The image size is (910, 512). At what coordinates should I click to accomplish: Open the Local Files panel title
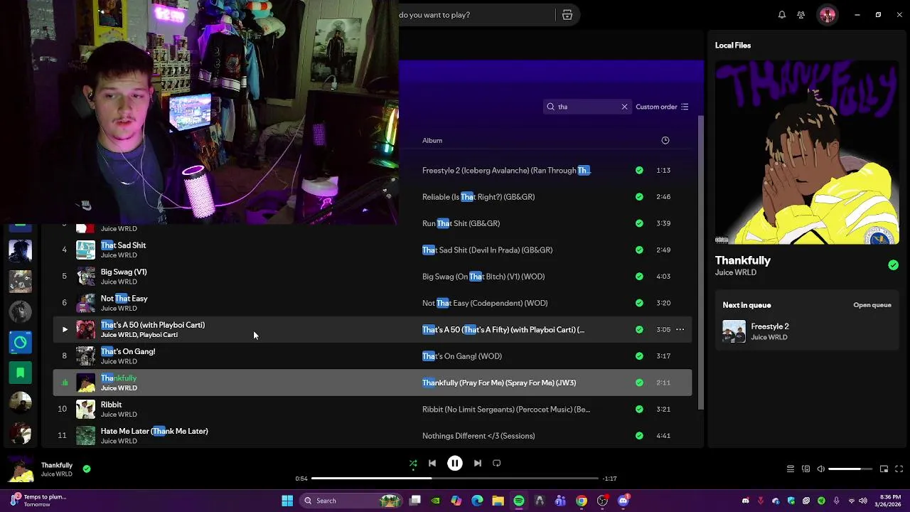pyautogui.click(x=733, y=46)
